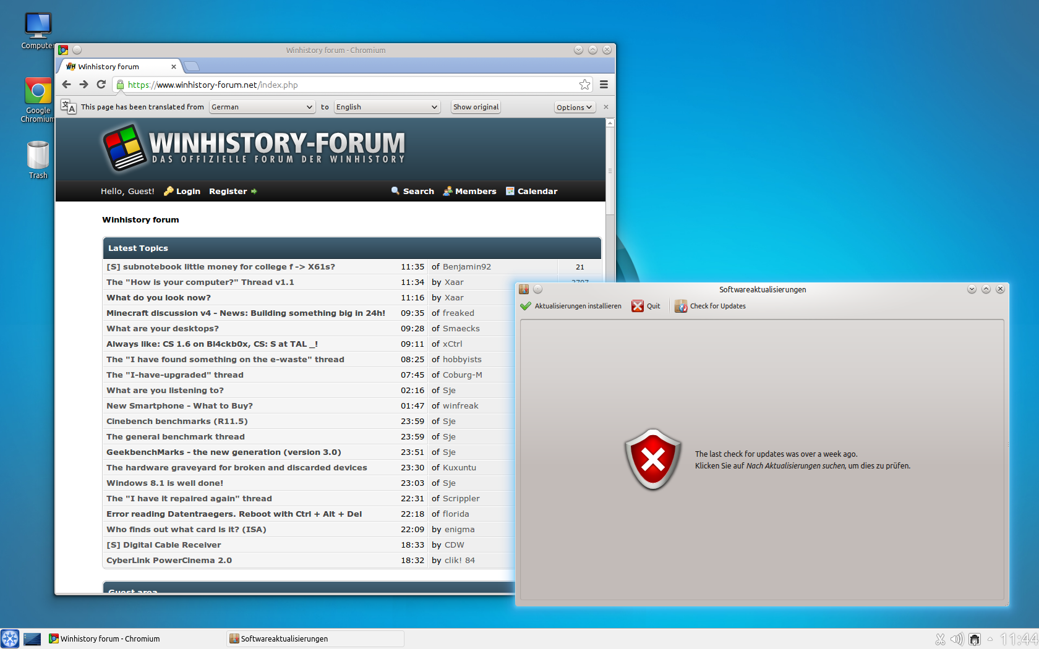The height and width of the screenshot is (649, 1039).
Task: Open topic 'CyberLink PowerCinema 2.0'
Action: click(x=169, y=561)
